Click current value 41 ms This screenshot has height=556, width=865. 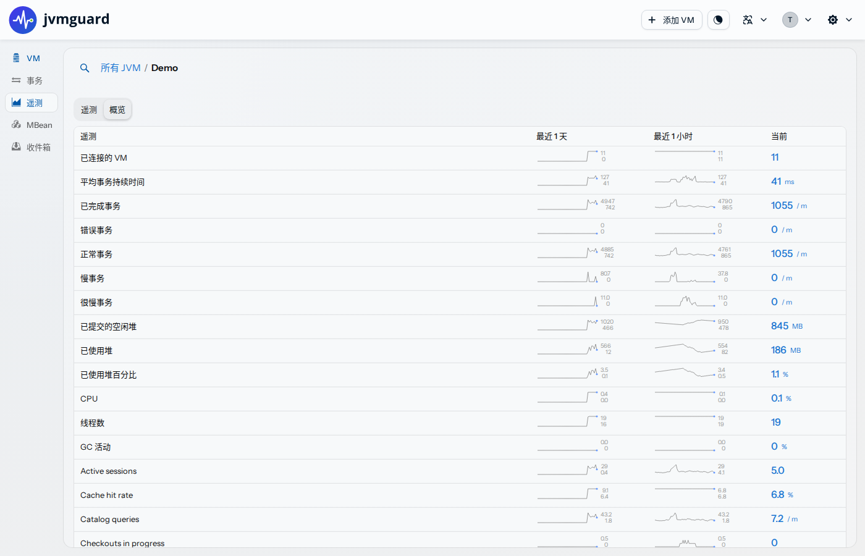(x=782, y=182)
